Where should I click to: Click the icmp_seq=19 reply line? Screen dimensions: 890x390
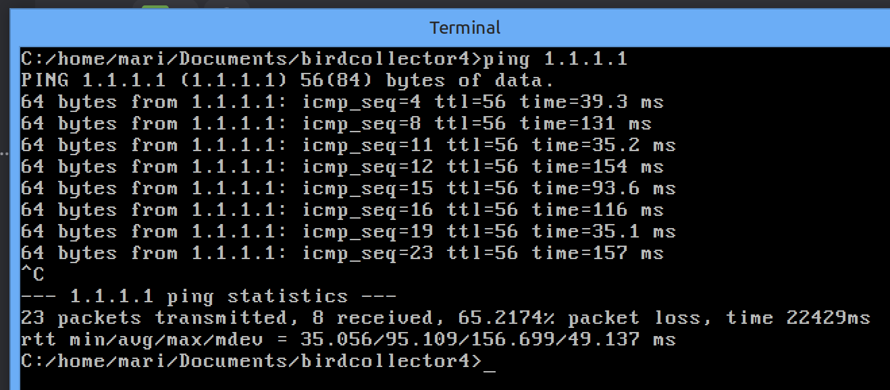pyautogui.click(x=348, y=232)
